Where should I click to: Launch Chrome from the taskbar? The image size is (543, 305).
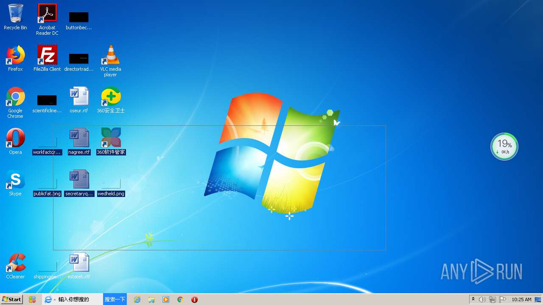coord(180,299)
